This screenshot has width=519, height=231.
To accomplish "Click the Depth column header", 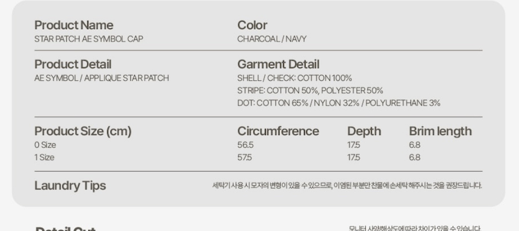I will (364, 132).
